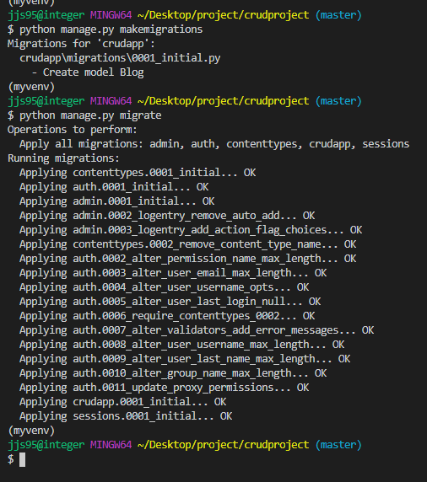Click the auth.0007_alter_validators_add_error_messages line
This screenshot has height=482, width=427.
click(x=197, y=330)
